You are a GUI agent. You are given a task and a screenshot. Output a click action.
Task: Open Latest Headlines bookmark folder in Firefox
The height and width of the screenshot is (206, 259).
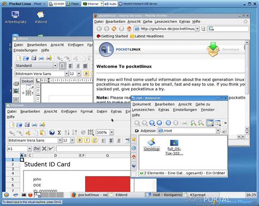(147, 36)
